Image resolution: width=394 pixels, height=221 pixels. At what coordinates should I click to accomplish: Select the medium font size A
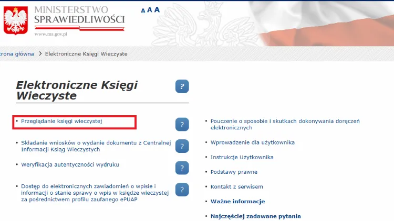[150, 10]
